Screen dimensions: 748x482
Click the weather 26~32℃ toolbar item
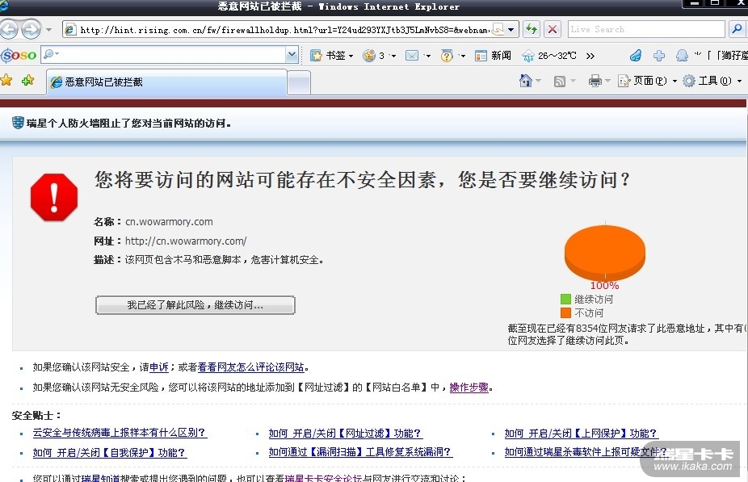point(549,56)
